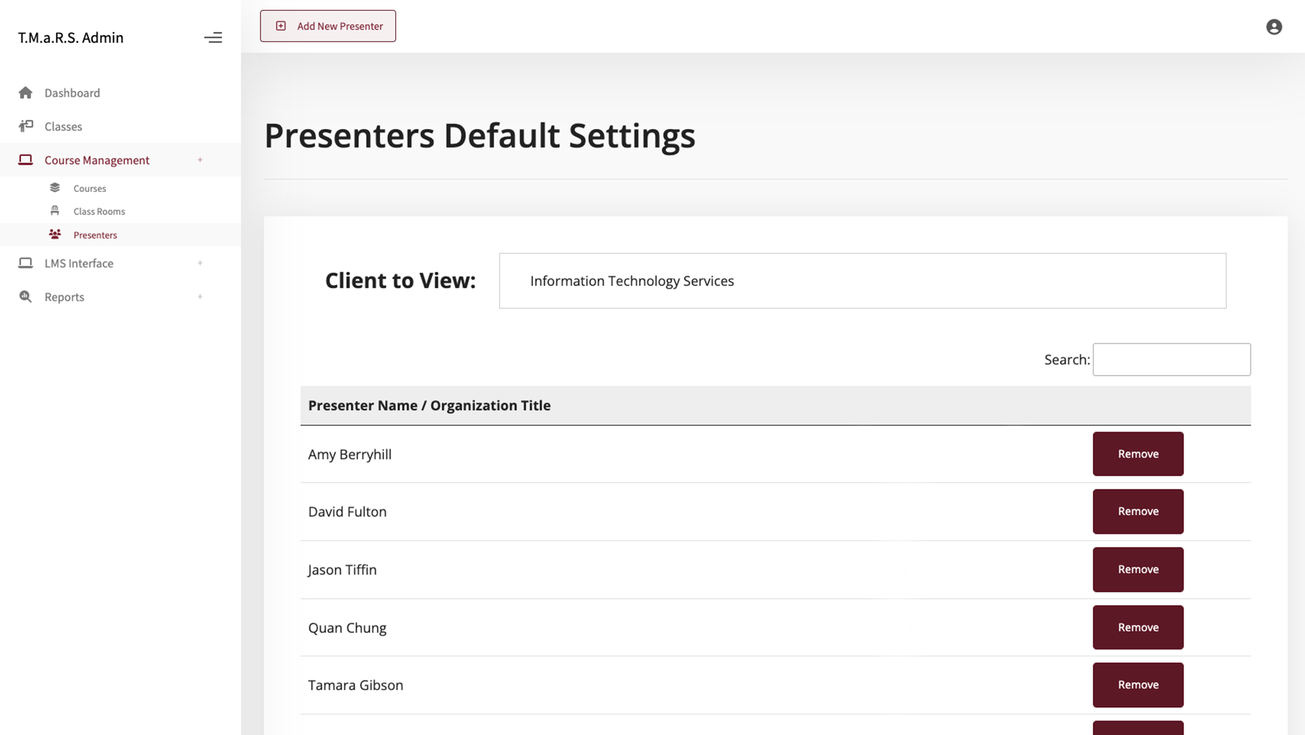Viewport: 1305px width, 735px height.
Task: Remove Jason Tiffin from presenters
Action: (x=1138, y=570)
